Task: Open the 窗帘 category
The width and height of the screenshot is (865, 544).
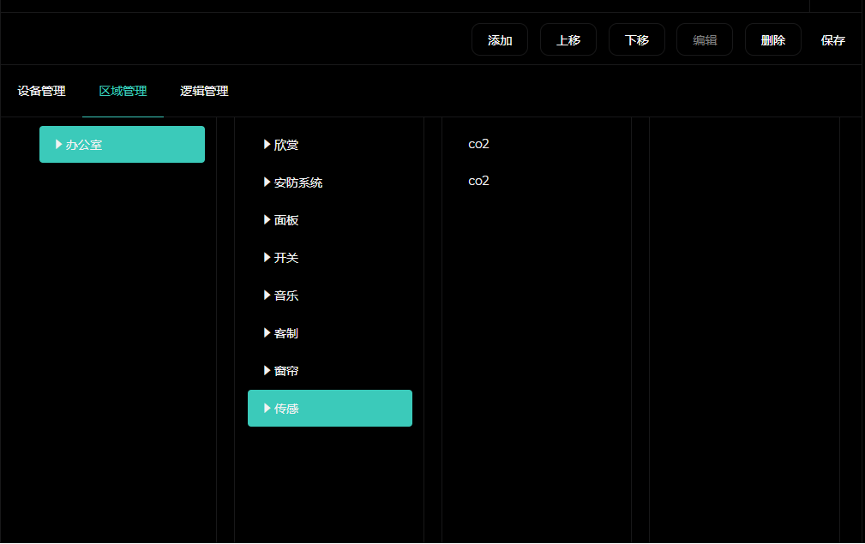Action: point(286,371)
